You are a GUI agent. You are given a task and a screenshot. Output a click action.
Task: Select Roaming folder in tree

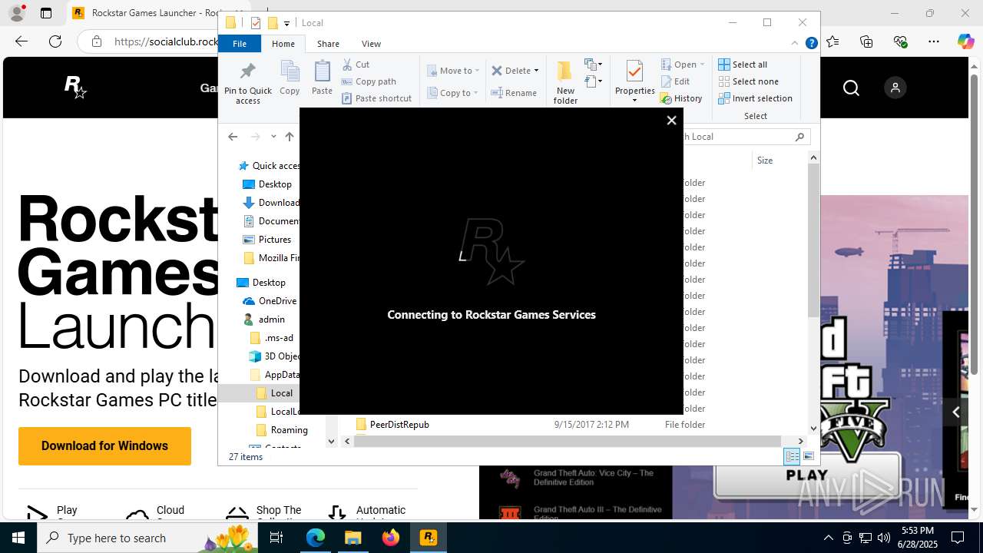282,430
